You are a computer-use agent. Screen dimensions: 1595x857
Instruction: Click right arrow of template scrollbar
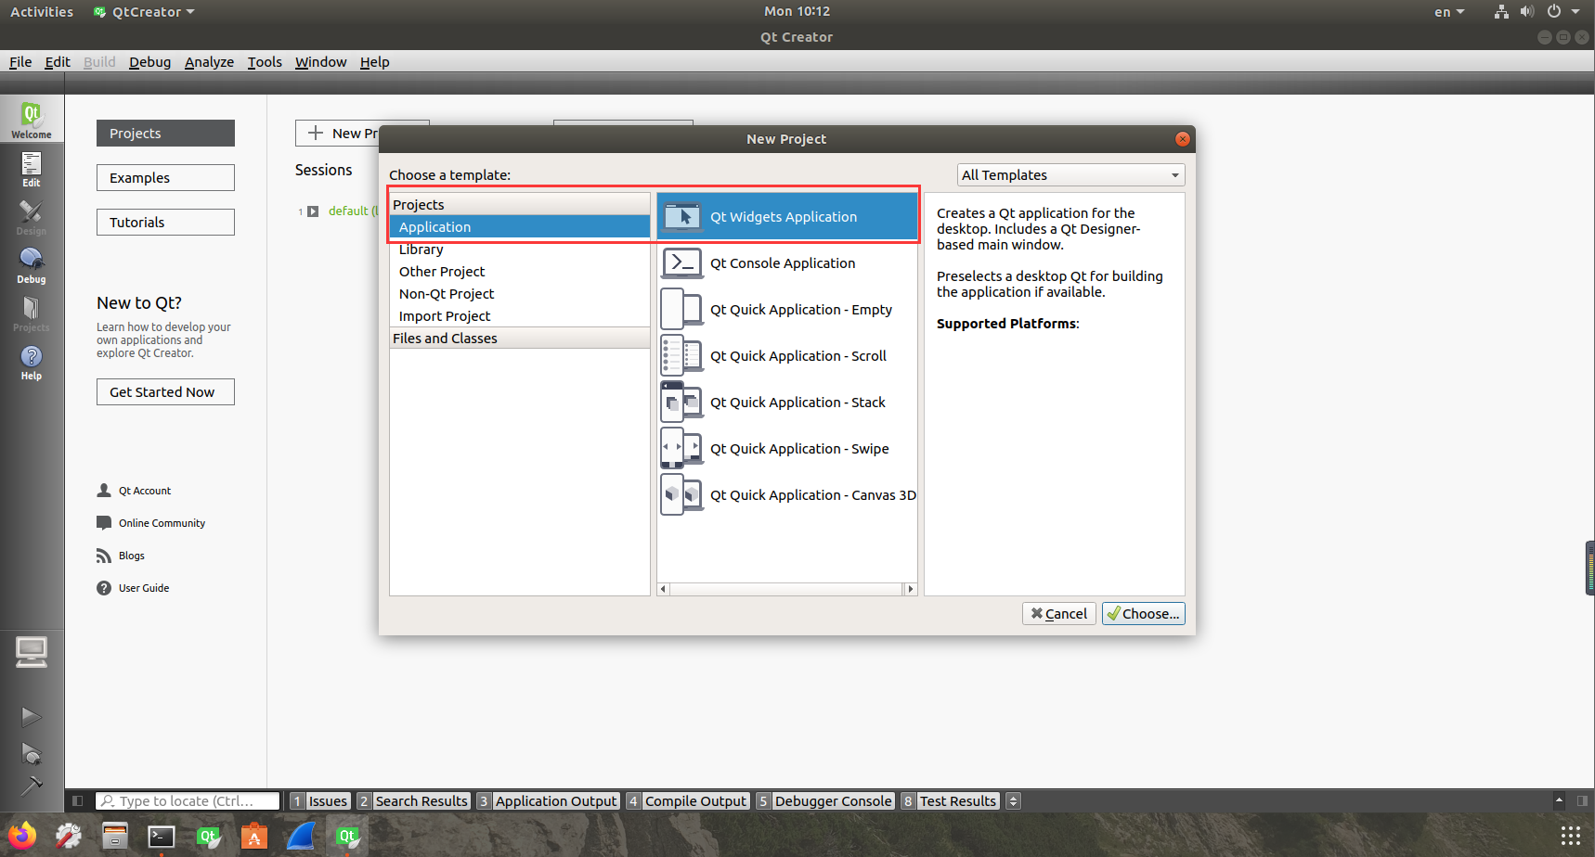click(x=911, y=589)
